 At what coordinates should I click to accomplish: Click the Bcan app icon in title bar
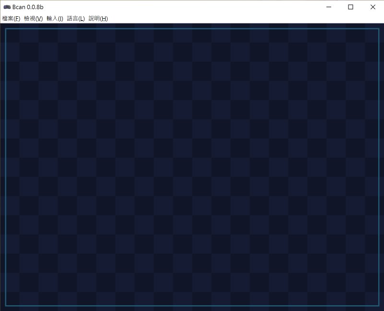[7, 7]
